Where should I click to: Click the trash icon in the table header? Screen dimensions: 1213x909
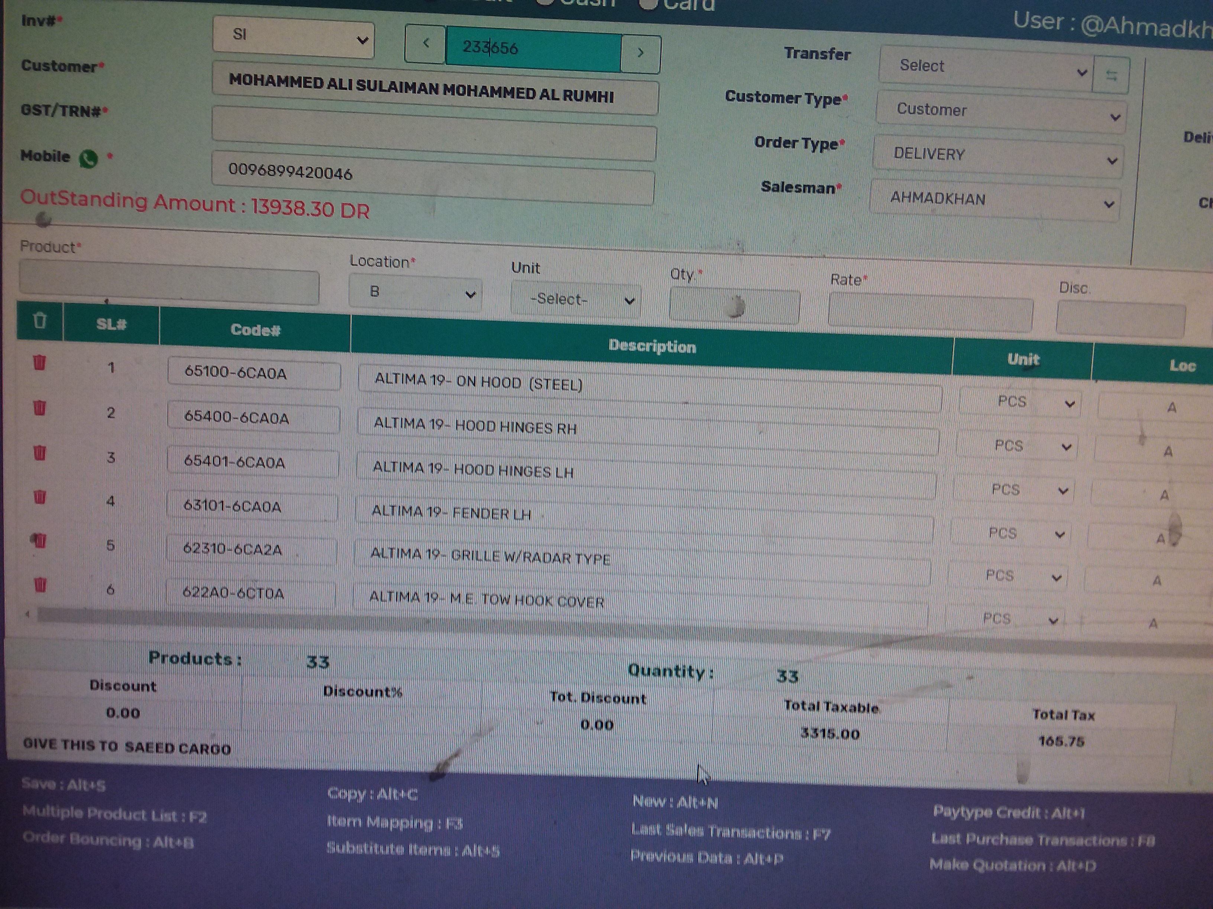pyautogui.click(x=39, y=320)
